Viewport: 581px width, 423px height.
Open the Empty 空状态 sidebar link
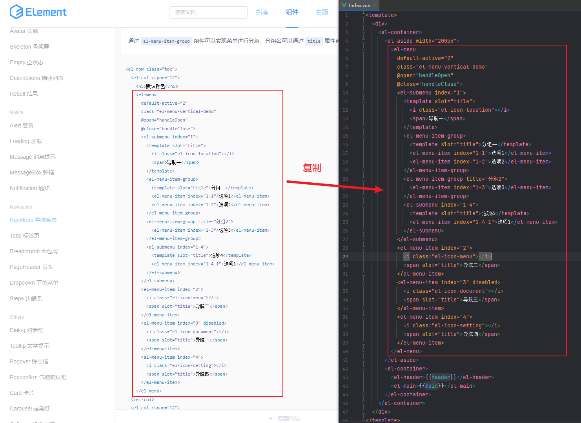[27, 62]
